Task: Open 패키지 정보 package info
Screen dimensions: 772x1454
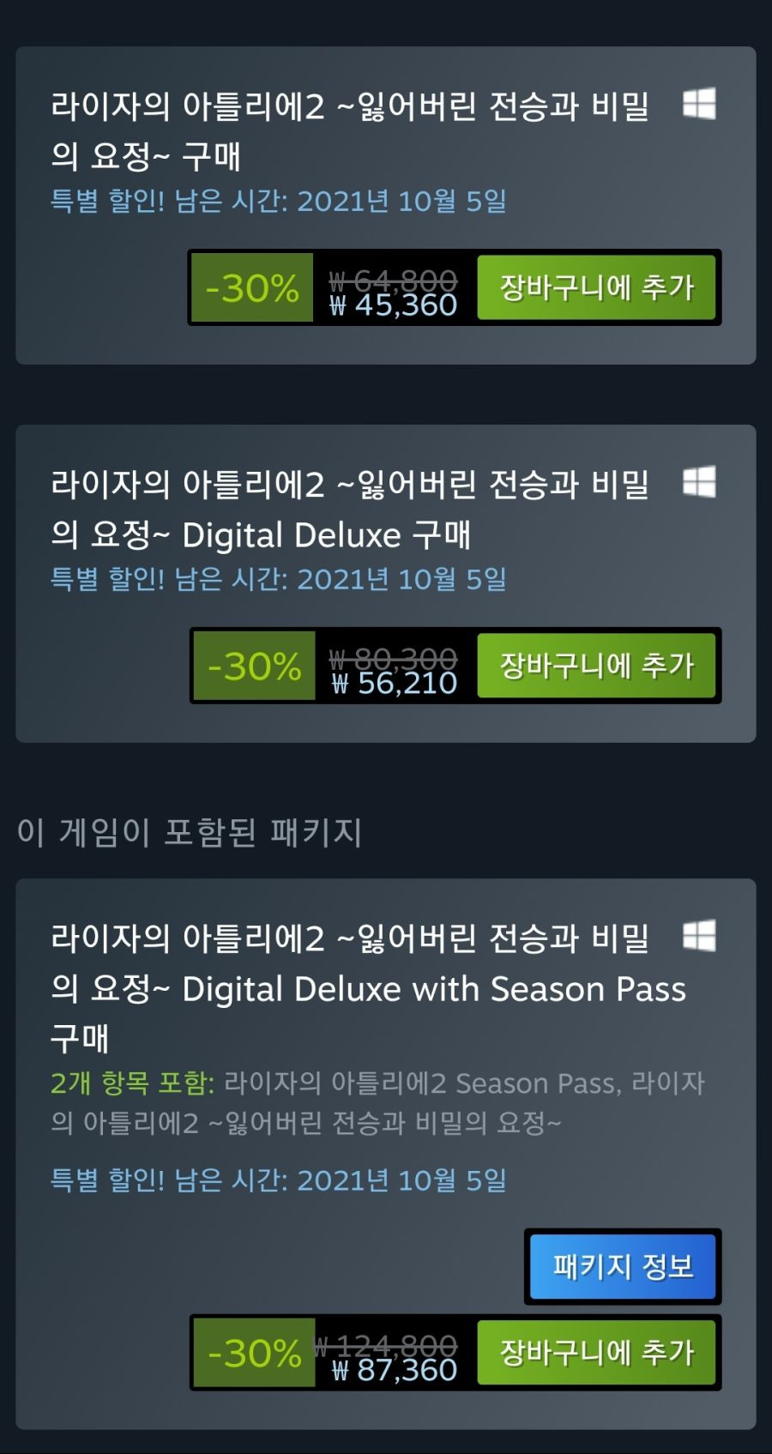Action: coord(623,1266)
